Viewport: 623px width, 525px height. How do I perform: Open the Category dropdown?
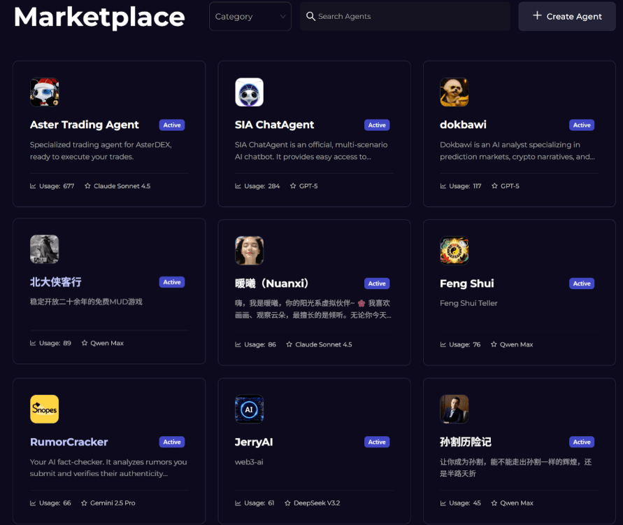(x=250, y=16)
